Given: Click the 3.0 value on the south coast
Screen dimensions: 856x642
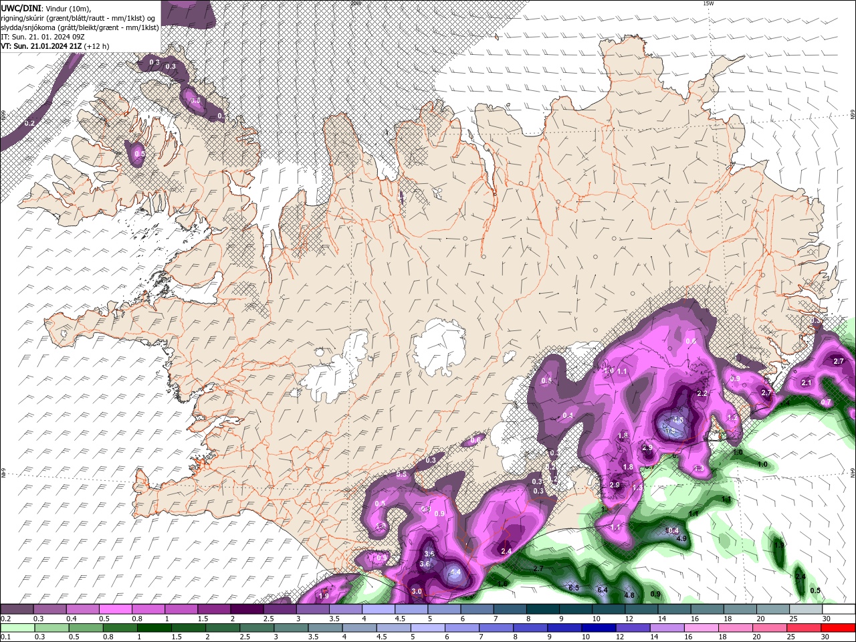Looking at the screenshot, I should coord(417,591).
